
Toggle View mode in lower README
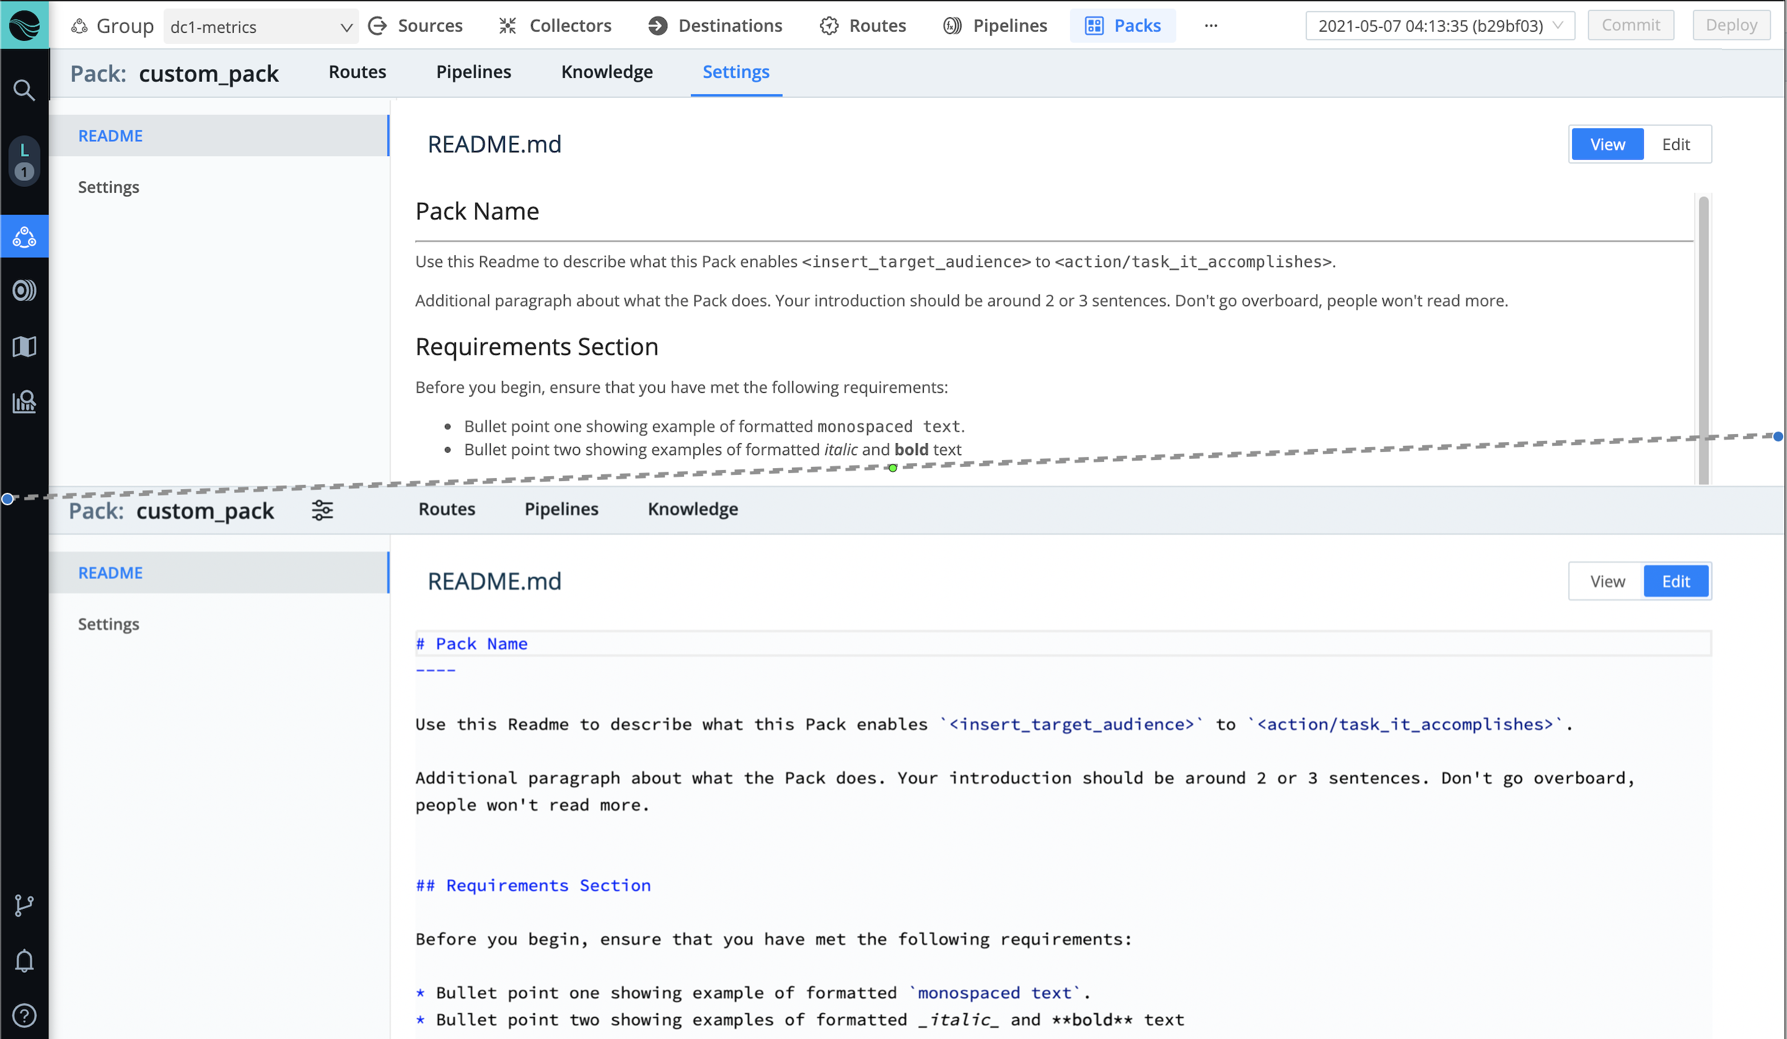pos(1607,581)
